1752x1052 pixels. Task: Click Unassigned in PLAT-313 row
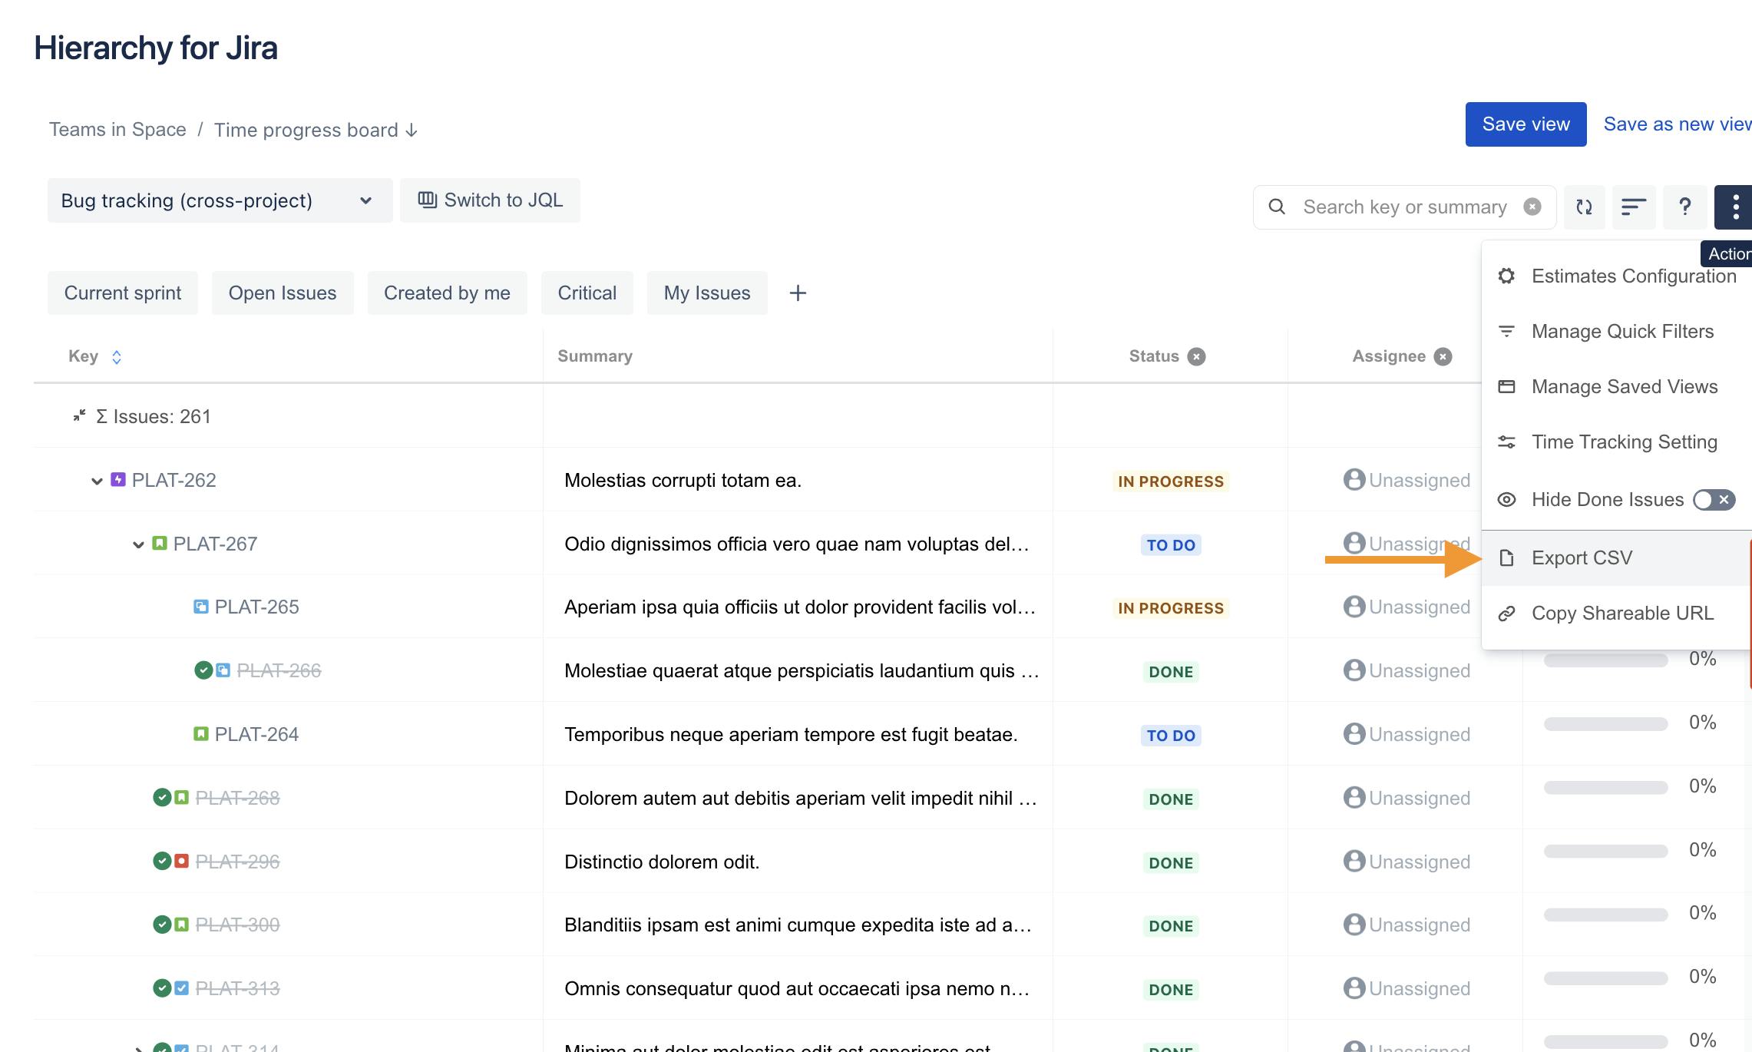[x=1420, y=988]
